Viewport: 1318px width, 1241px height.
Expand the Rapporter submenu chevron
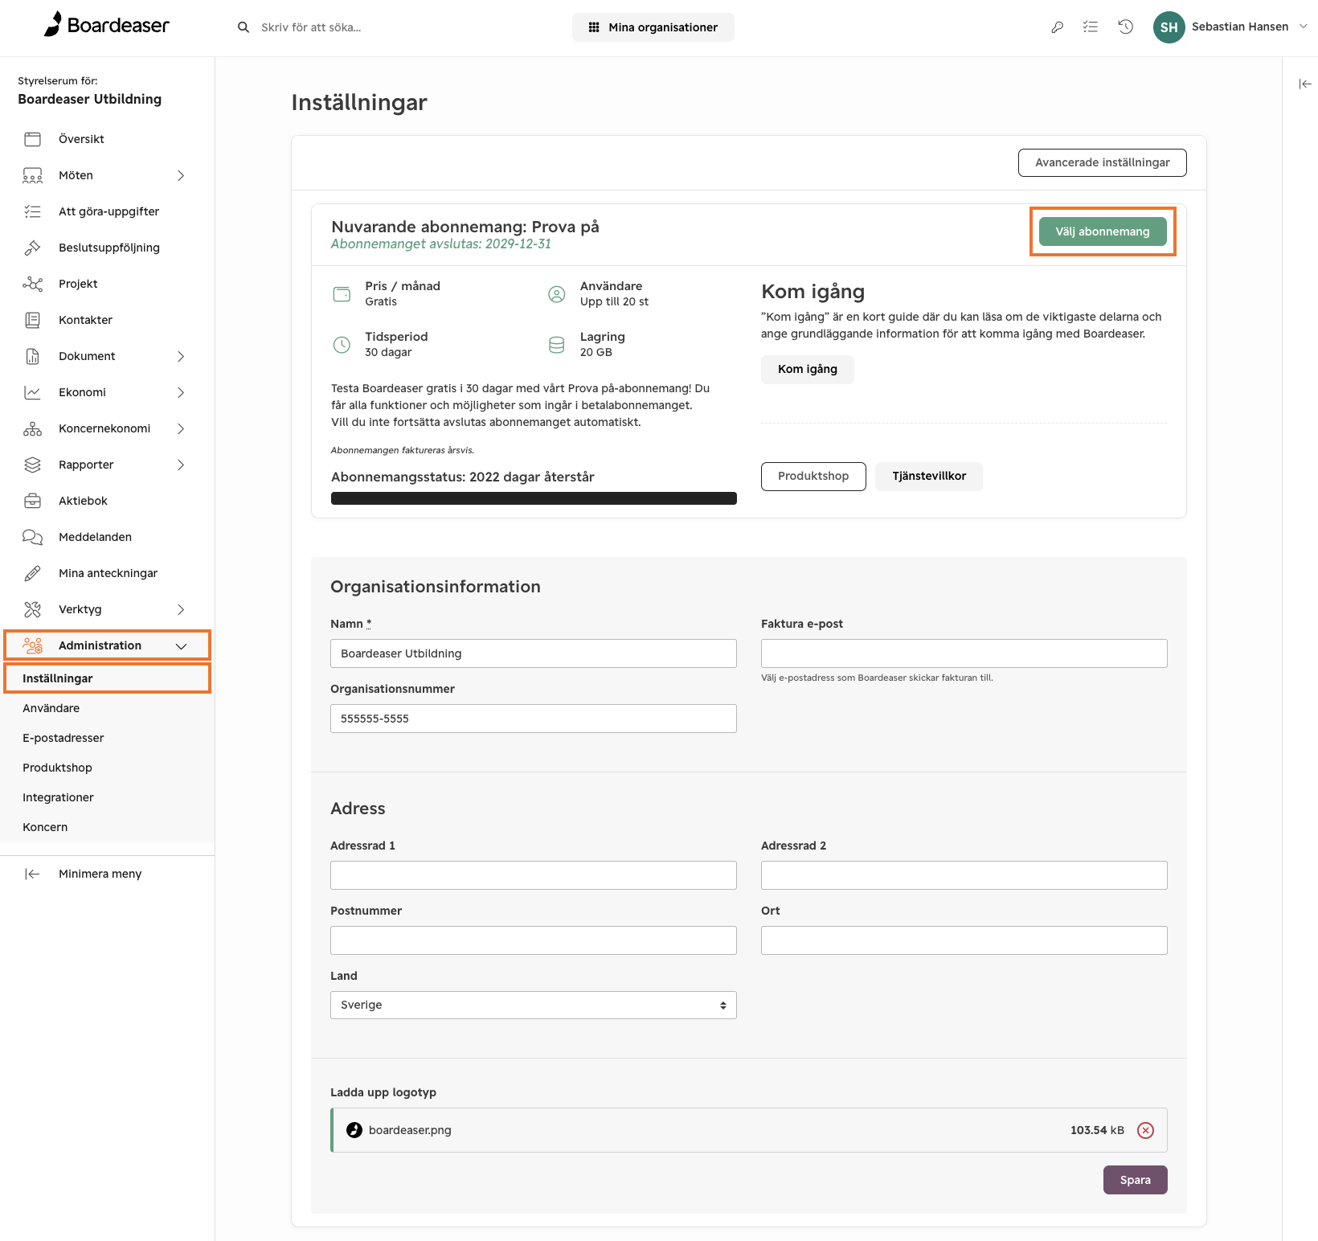(181, 465)
